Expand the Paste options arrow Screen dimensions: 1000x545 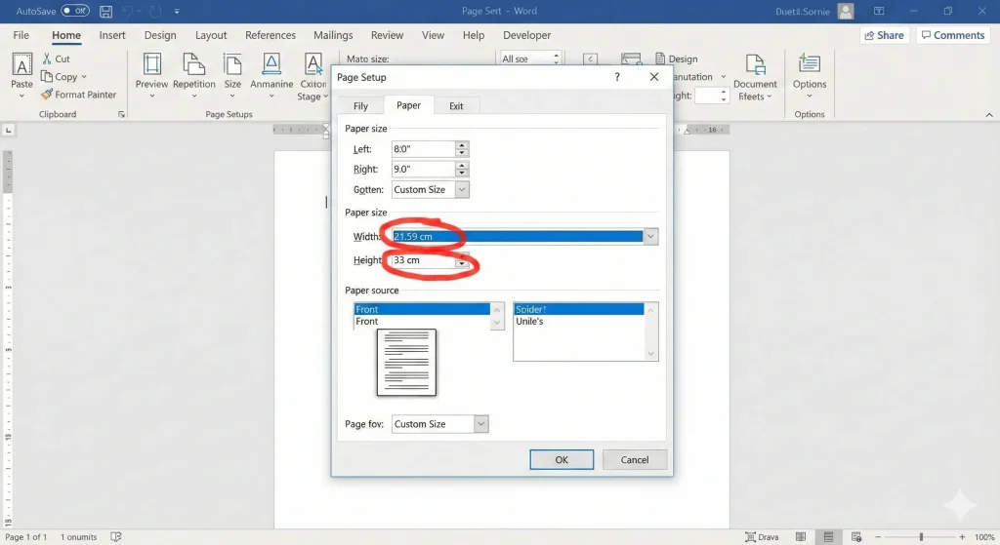click(x=21, y=97)
